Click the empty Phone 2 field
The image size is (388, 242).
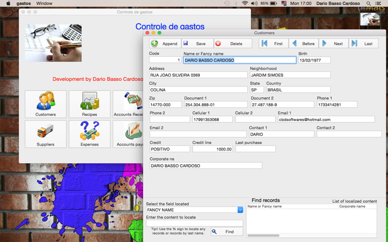170,119
